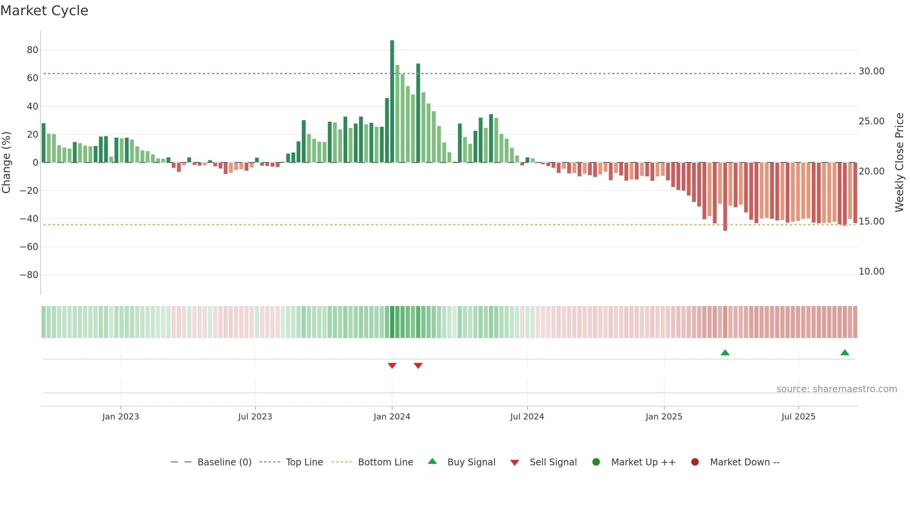
Task: Click the 10.00 price tick on right axis
Action: pos(871,271)
